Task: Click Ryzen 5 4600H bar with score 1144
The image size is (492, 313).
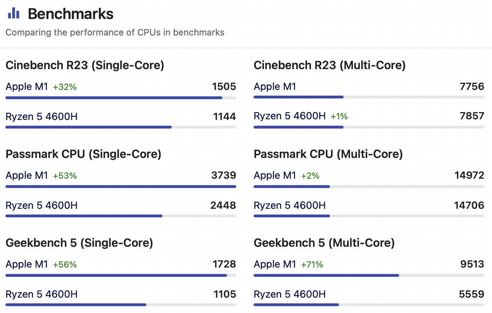Action: click(89, 127)
